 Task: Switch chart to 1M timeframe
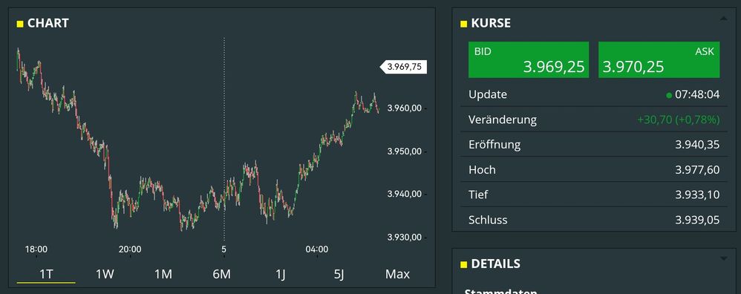click(x=163, y=274)
